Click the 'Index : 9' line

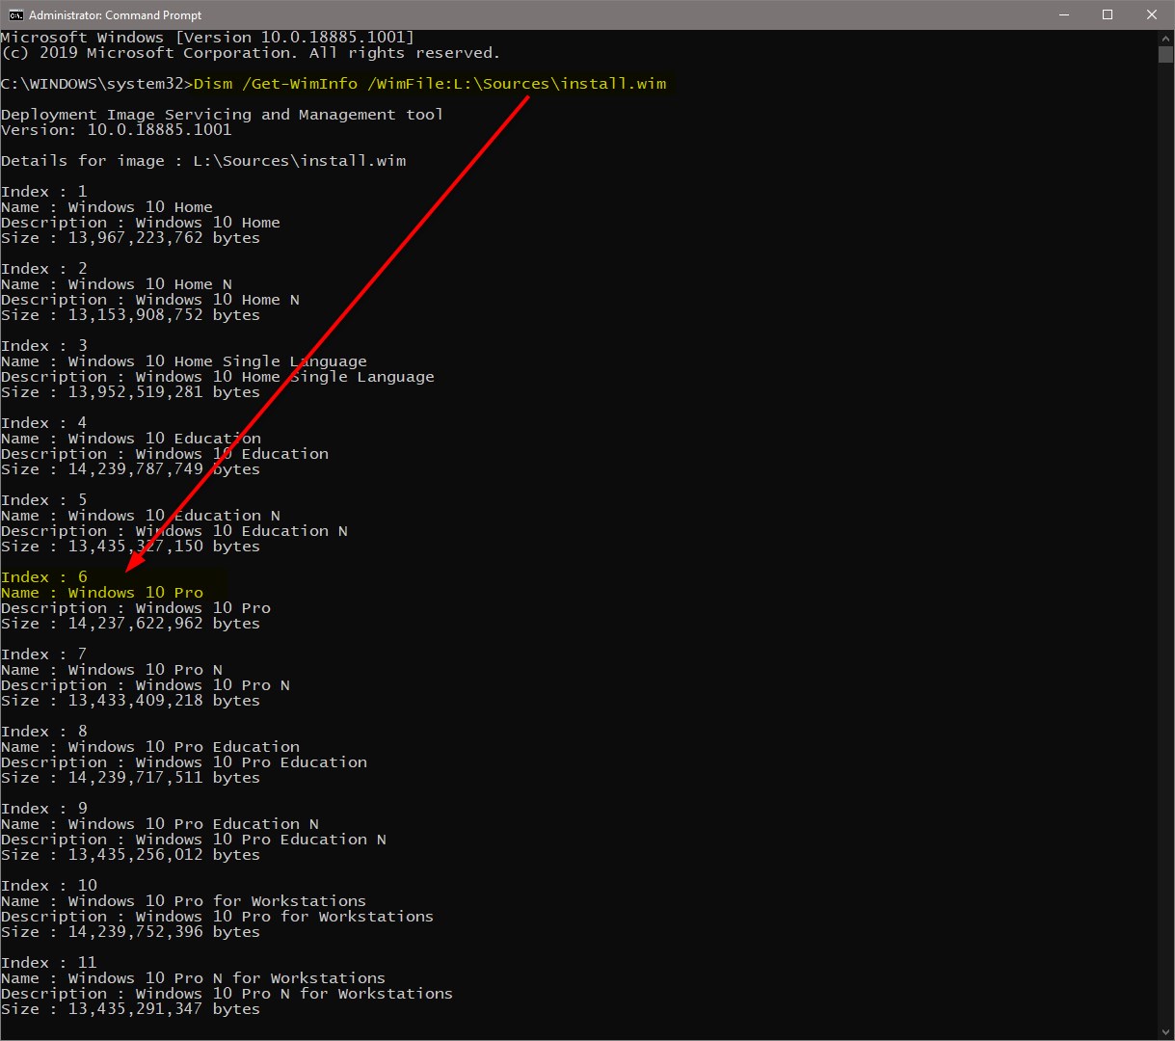point(44,809)
